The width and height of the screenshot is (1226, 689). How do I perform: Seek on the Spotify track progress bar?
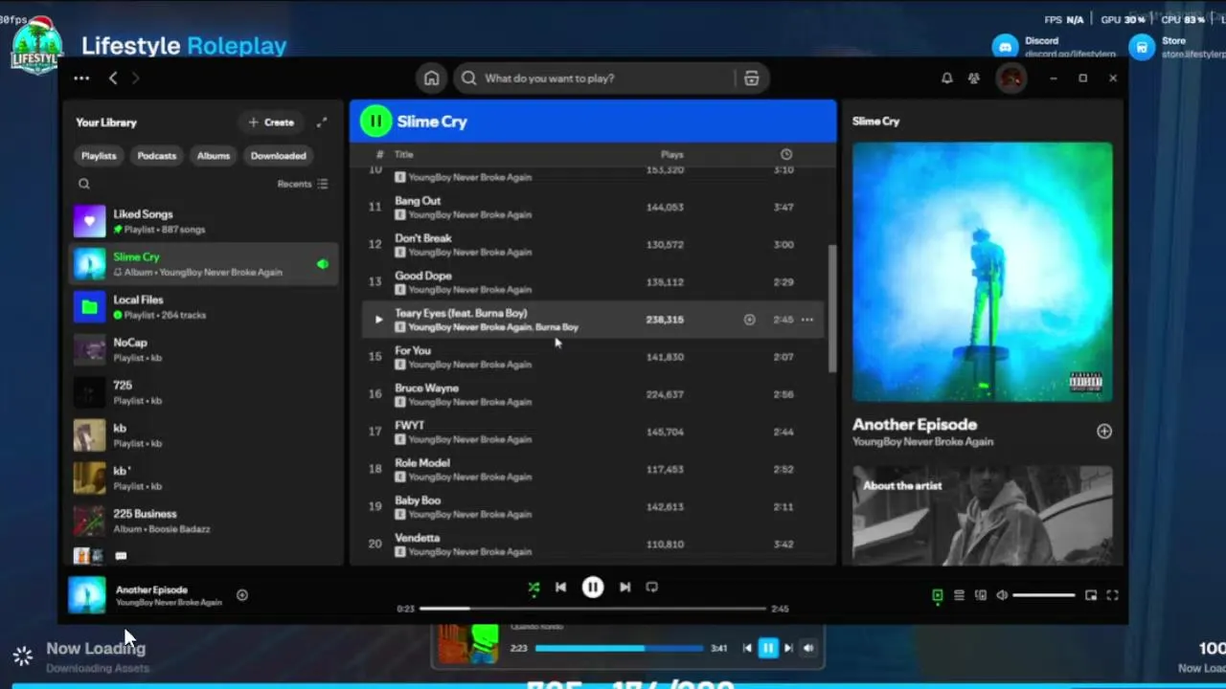[593, 609]
